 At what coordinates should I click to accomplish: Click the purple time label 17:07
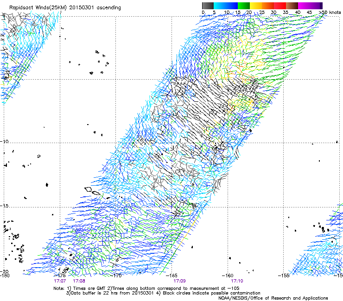(x=60, y=281)
